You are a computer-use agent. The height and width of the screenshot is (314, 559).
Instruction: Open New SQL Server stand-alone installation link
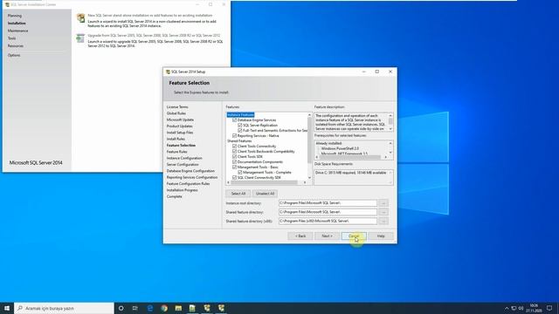coord(150,16)
